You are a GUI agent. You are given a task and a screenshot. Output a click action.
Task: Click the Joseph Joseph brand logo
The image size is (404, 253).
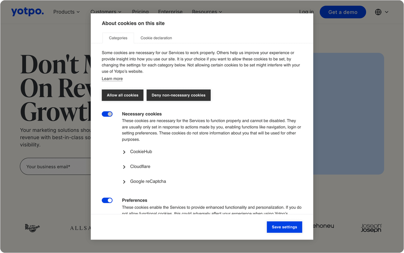(371, 228)
